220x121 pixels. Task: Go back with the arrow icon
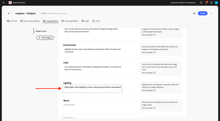pyautogui.click(x=9, y=13)
